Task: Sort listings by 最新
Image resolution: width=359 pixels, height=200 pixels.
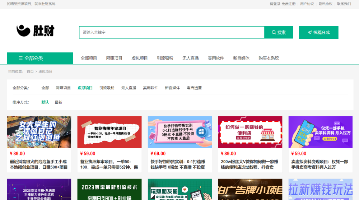Action: 58,102
